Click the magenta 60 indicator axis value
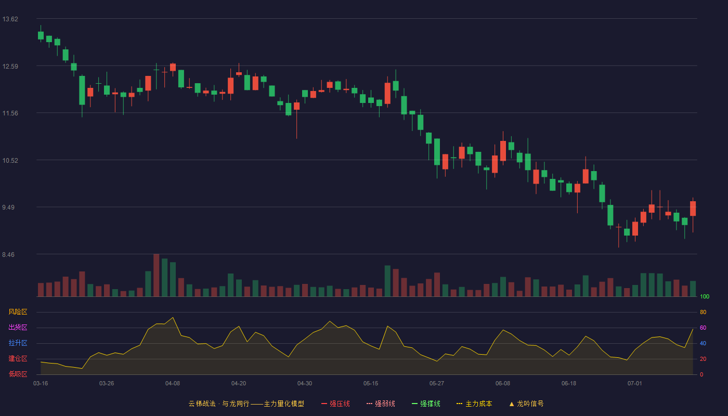This screenshot has width=728, height=416. (x=703, y=328)
